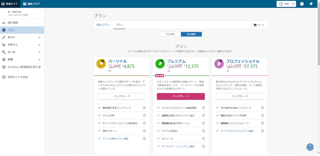Open 参加サイト in top bar

pos(10,4)
